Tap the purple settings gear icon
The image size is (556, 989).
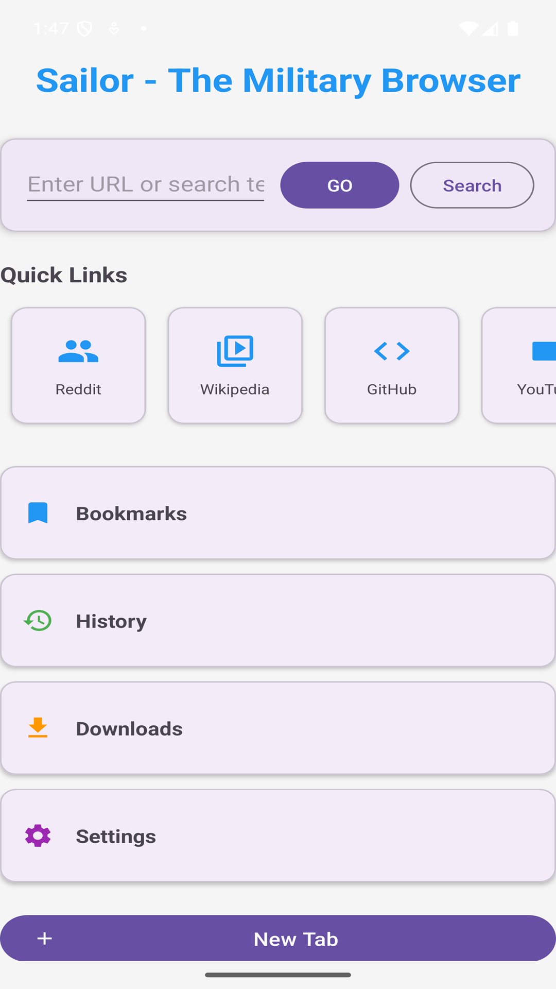coord(38,835)
